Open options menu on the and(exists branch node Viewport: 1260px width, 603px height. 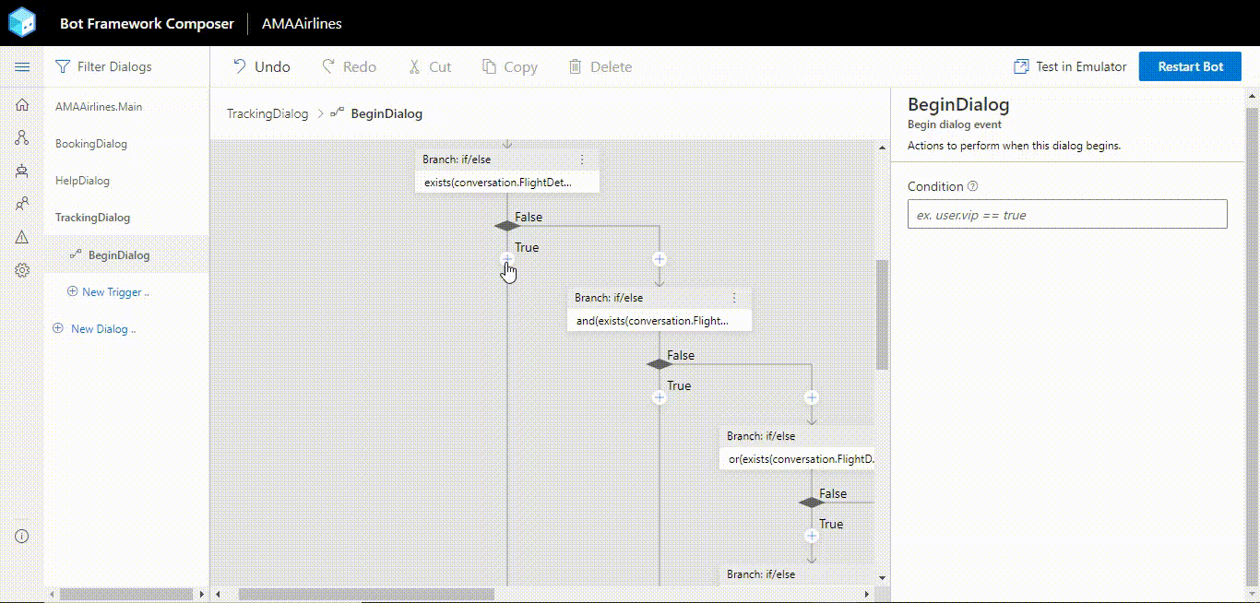tap(734, 297)
